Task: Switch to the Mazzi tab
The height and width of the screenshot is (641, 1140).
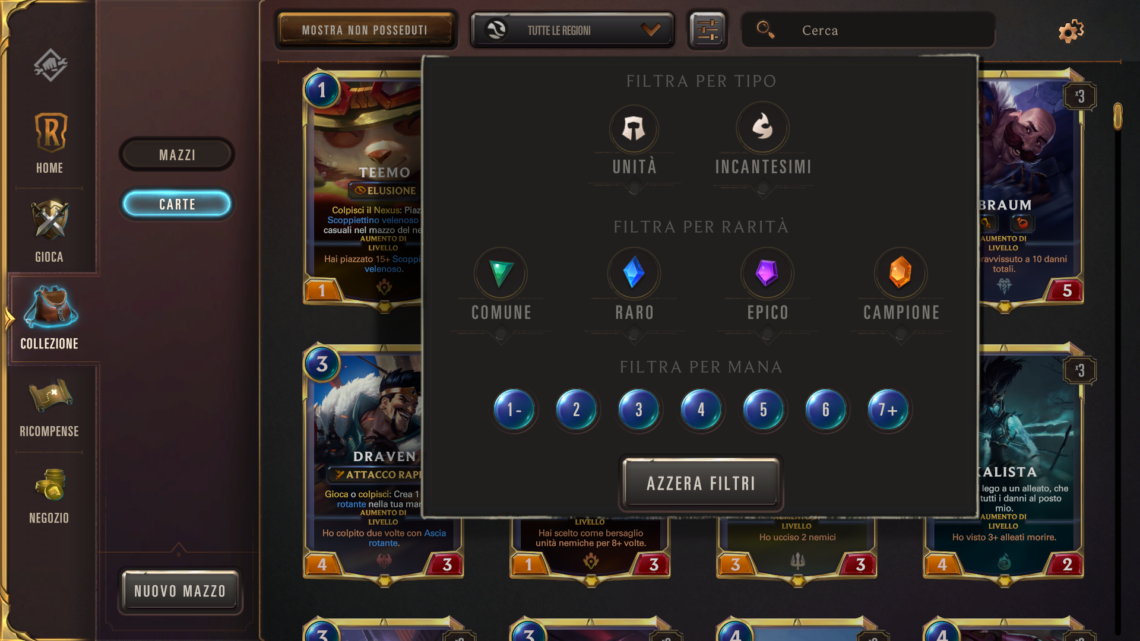Action: click(x=177, y=155)
